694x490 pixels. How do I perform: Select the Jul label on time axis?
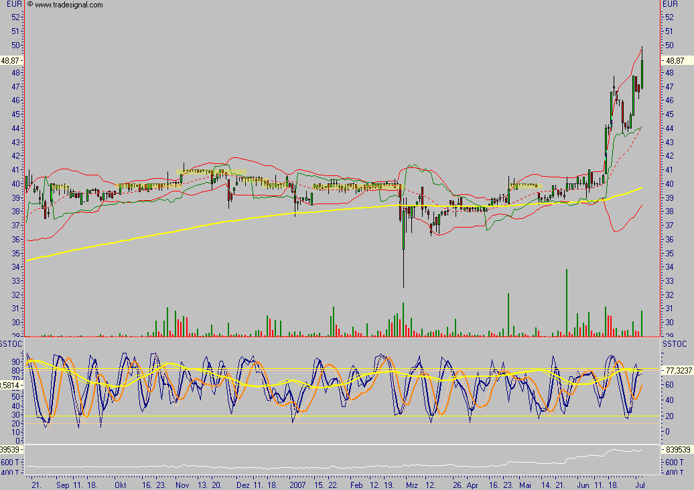point(640,483)
